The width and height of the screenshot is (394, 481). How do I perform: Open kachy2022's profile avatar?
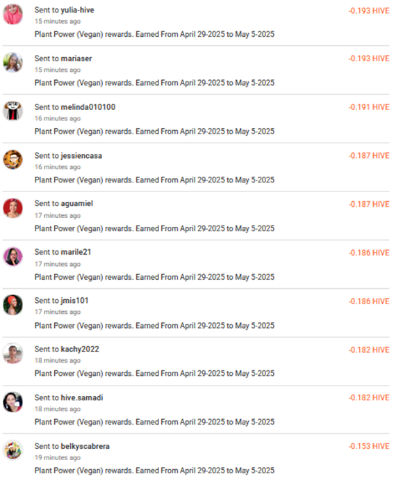pos(13,354)
